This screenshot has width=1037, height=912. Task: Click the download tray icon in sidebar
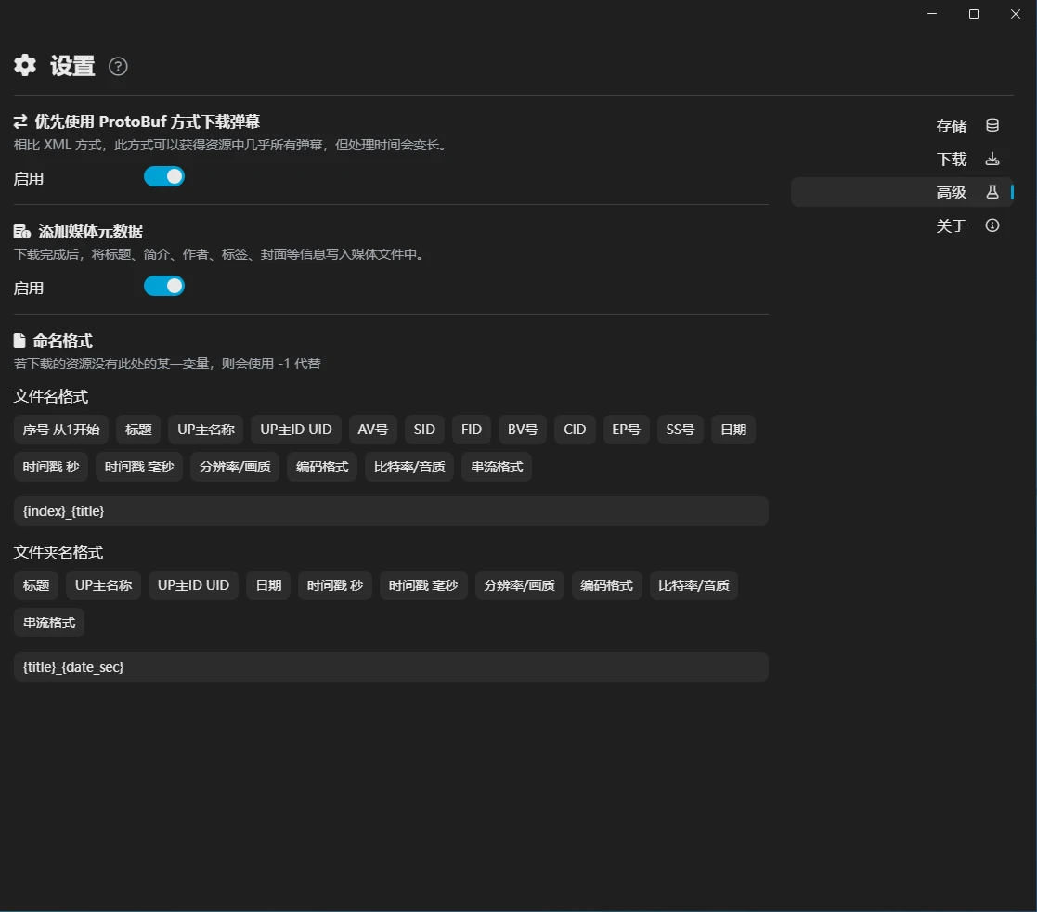click(x=992, y=159)
